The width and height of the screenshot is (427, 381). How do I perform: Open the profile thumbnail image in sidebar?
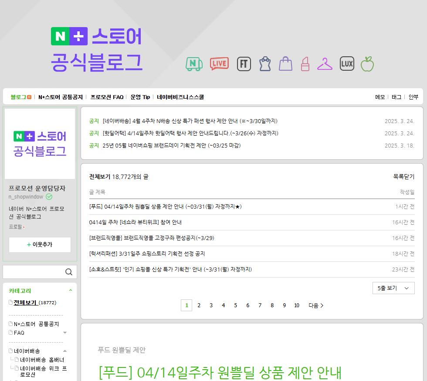(x=40, y=144)
